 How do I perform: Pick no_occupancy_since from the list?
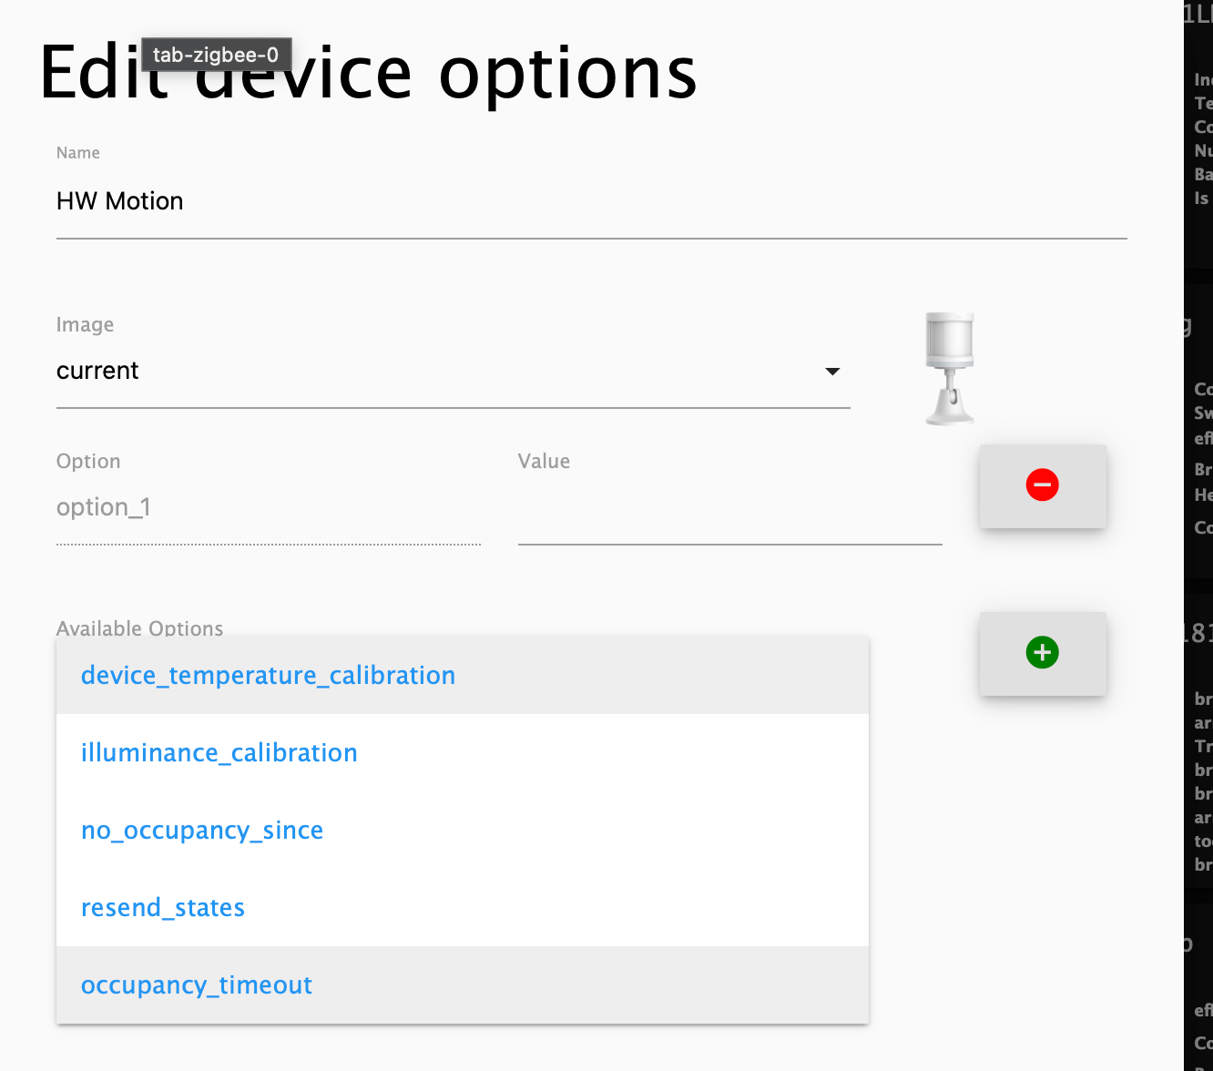point(202,831)
